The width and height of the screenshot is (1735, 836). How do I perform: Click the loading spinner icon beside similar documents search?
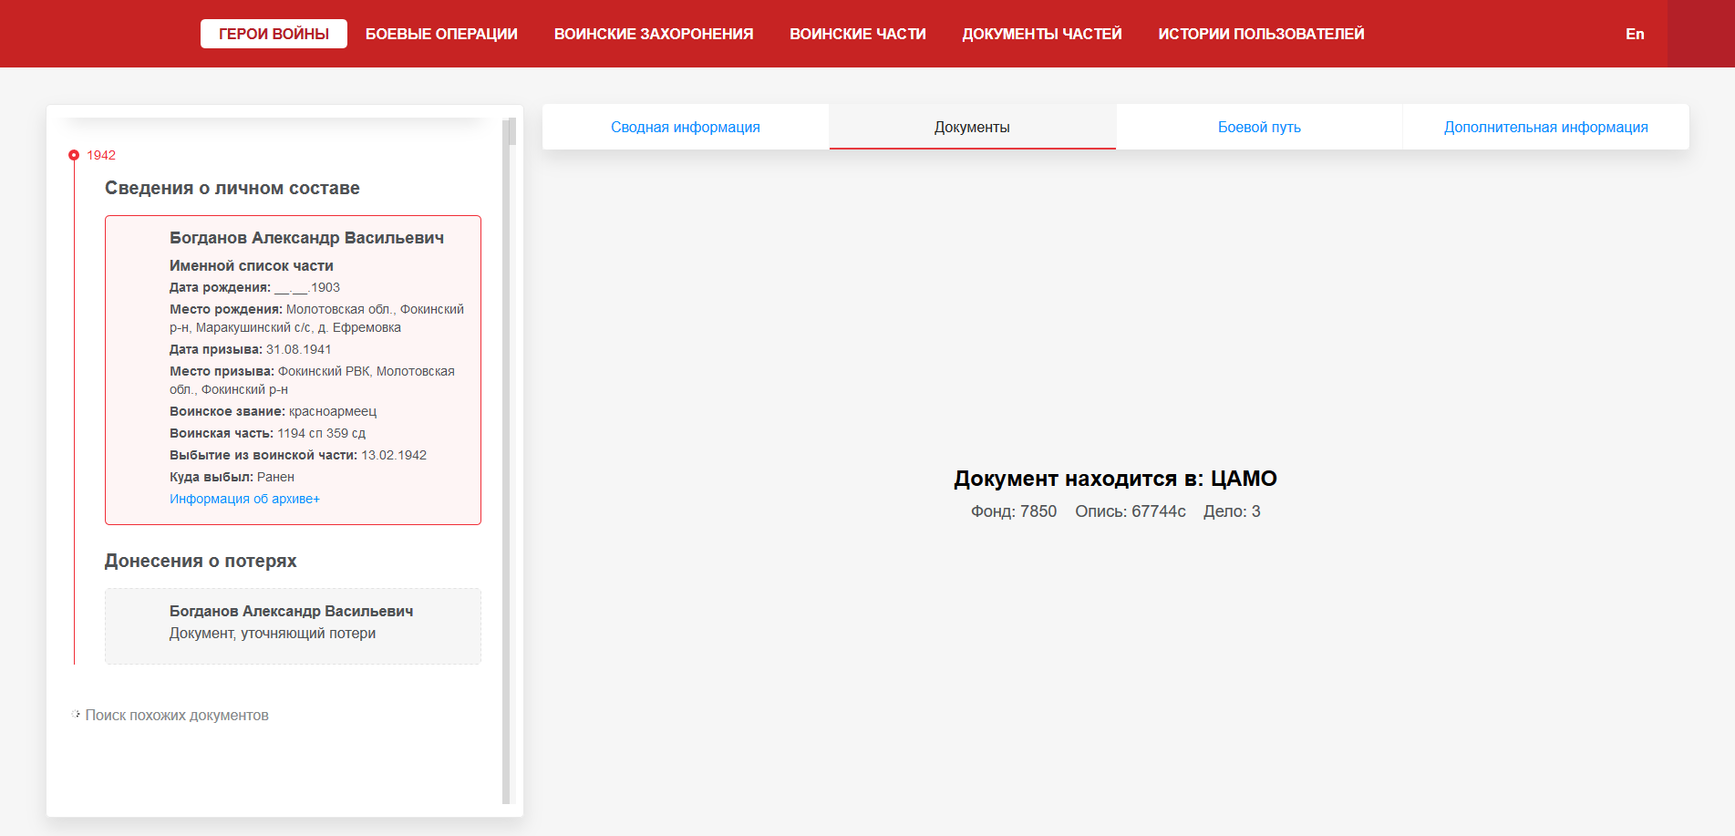tap(76, 715)
